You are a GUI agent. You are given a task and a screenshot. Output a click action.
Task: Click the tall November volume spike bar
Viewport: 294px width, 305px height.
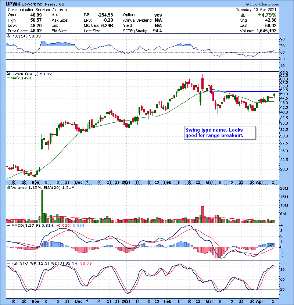[42, 206]
